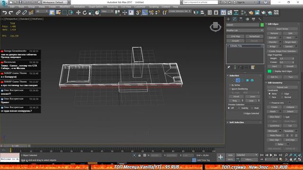Image resolution: width=303 pixels, height=170 pixels.
Task: Activate the Select and Rotate tool
Action: coord(85,13)
